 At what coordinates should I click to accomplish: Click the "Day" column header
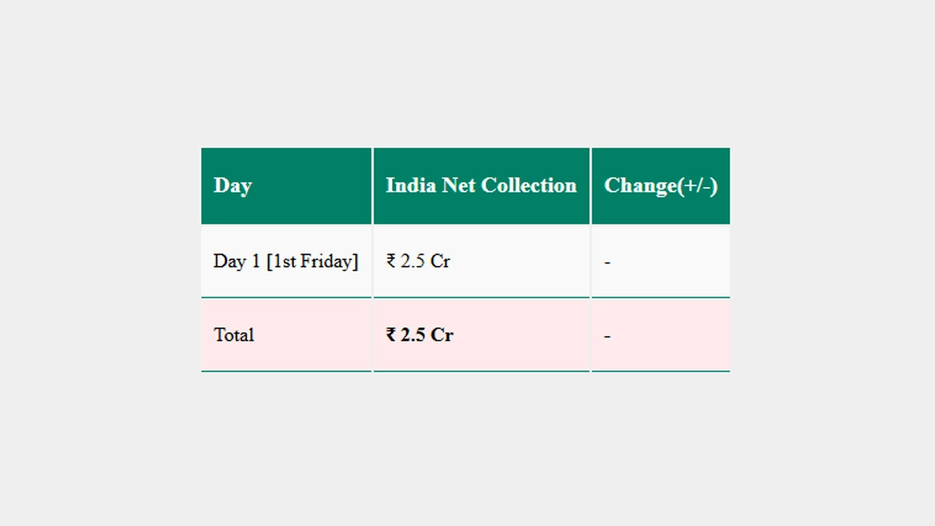click(x=232, y=185)
